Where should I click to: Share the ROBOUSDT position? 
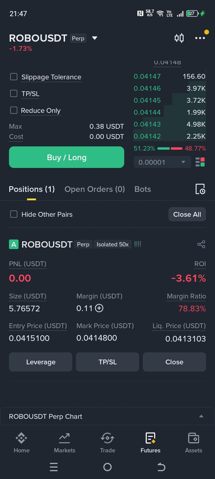(201, 244)
